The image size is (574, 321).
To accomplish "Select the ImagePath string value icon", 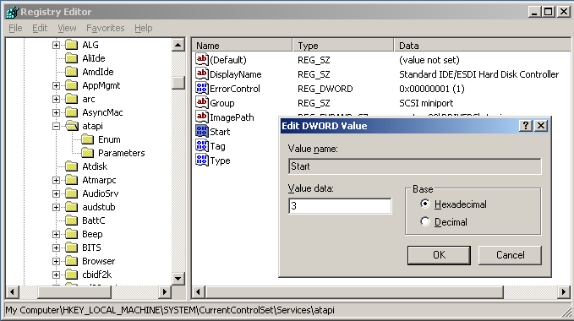I will tap(202, 117).
